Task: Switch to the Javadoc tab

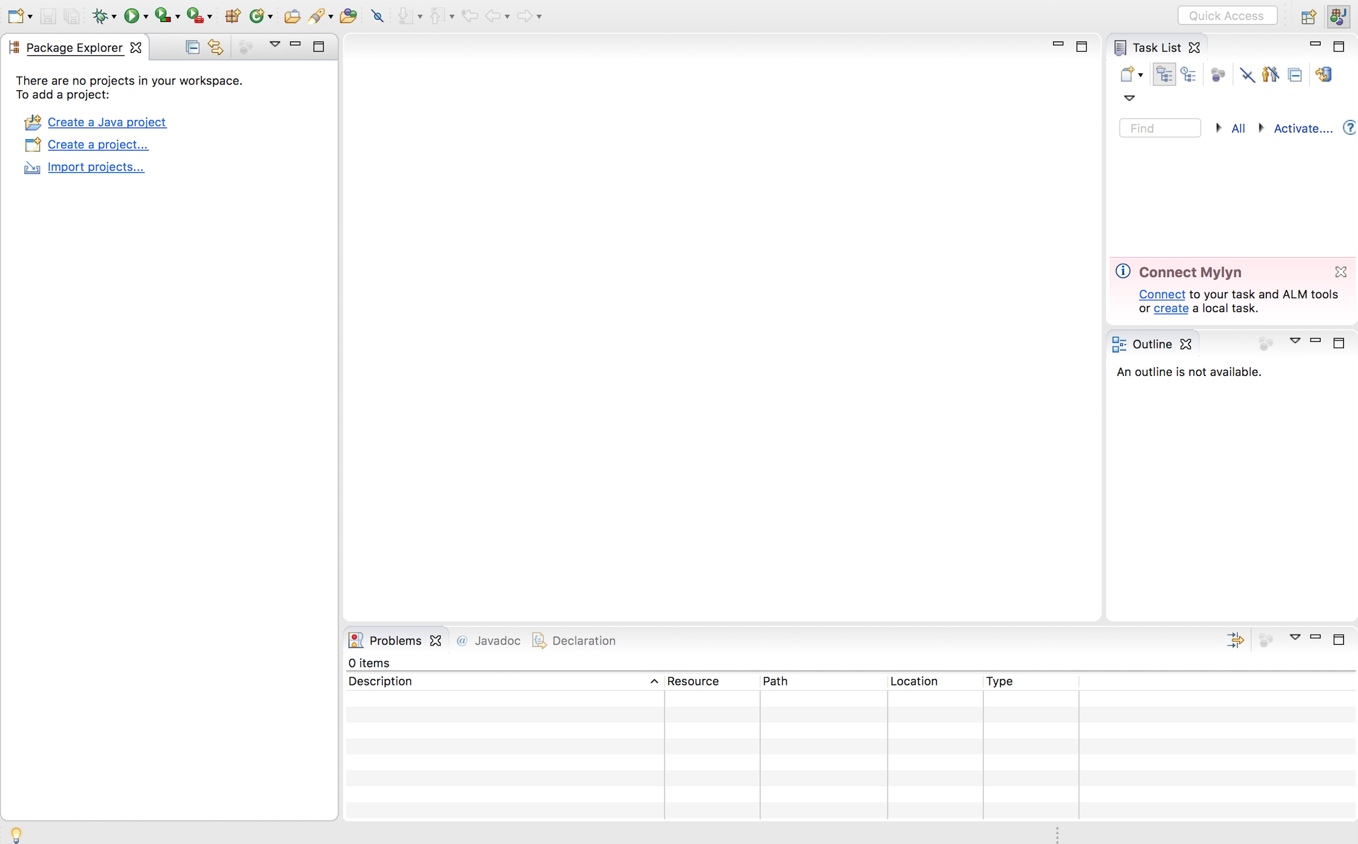Action: (x=497, y=640)
